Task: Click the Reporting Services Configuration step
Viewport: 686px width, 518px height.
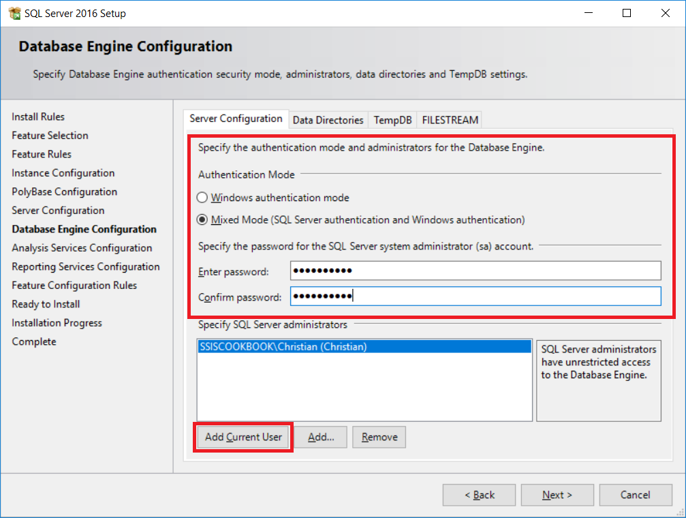Action: pyautogui.click(x=86, y=266)
